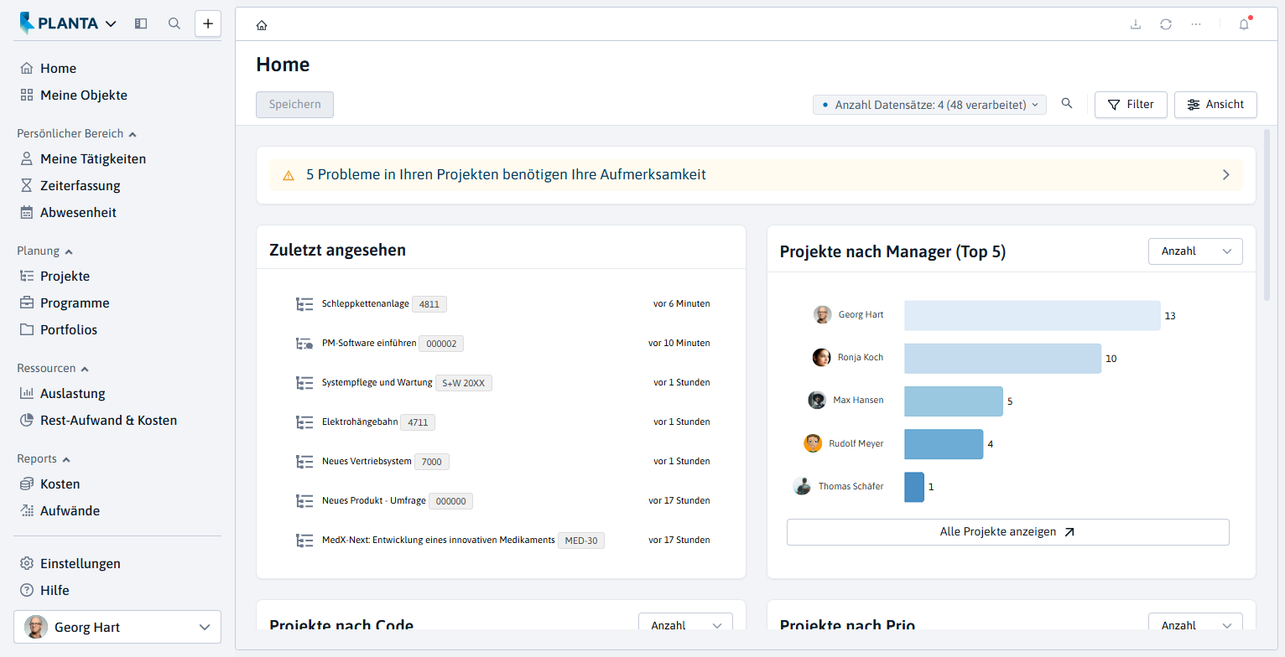The width and height of the screenshot is (1285, 657).
Task: Click the refresh icon in top bar
Action: pos(1166,24)
